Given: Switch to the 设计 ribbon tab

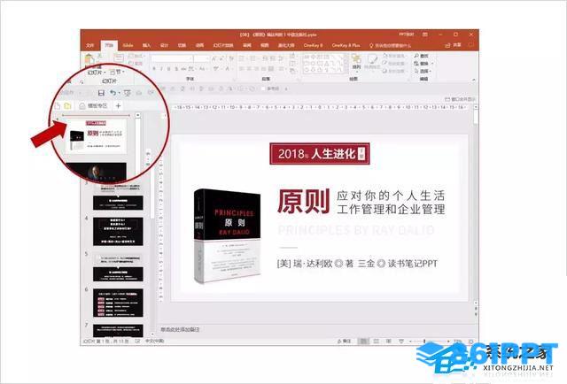Looking at the screenshot, I should click(164, 45).
